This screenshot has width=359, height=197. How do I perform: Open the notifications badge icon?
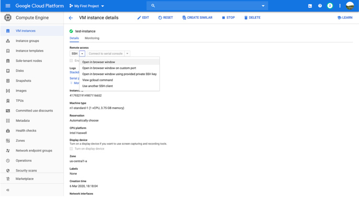tap(330, 6)
